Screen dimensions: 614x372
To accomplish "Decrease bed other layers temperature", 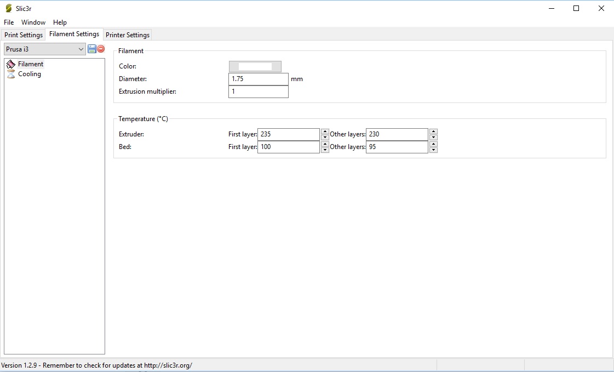I will [x=433, y=150].
